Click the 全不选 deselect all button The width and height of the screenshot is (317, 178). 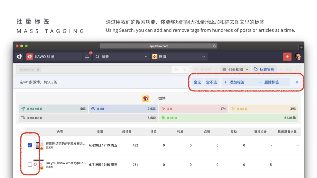tap(211, 82)
